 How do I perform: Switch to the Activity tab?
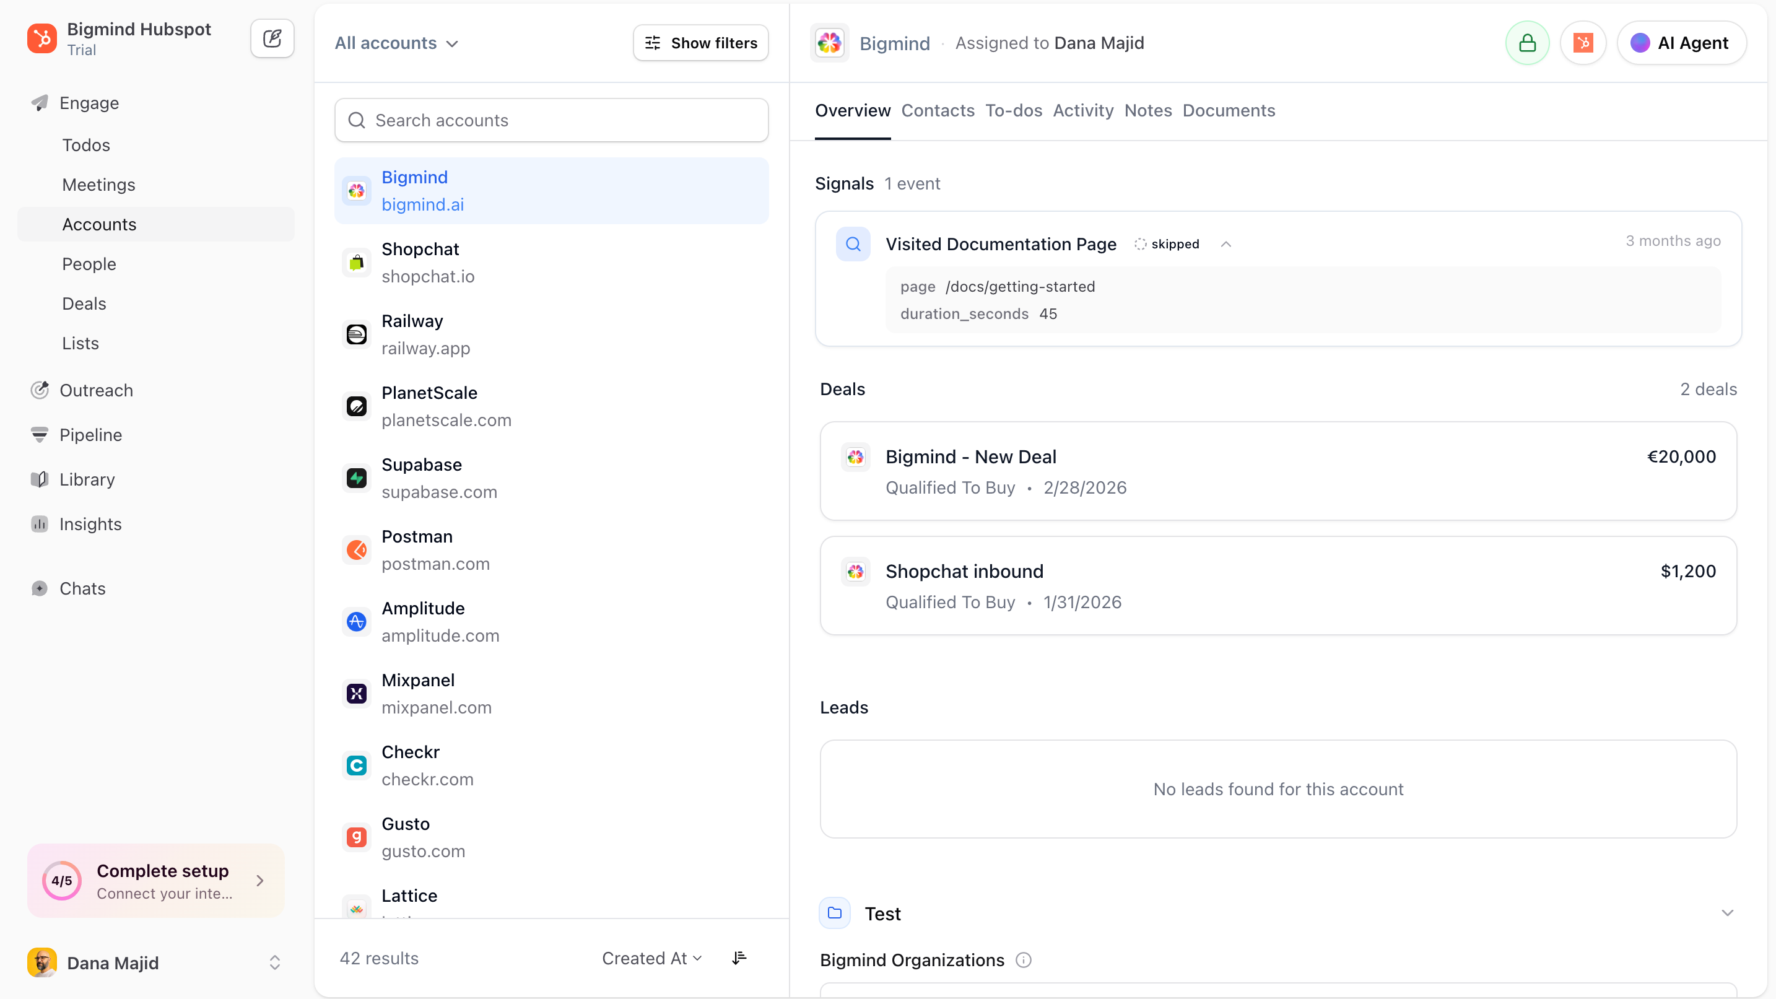pos(1083,110)
